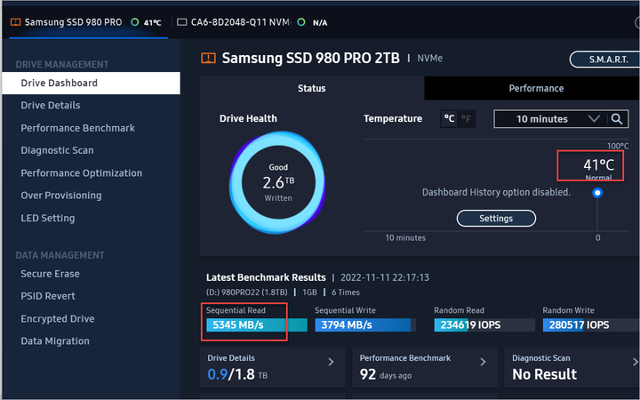Open Performance Optimization page
Screen dimensions: 640x400
point(82,173)
